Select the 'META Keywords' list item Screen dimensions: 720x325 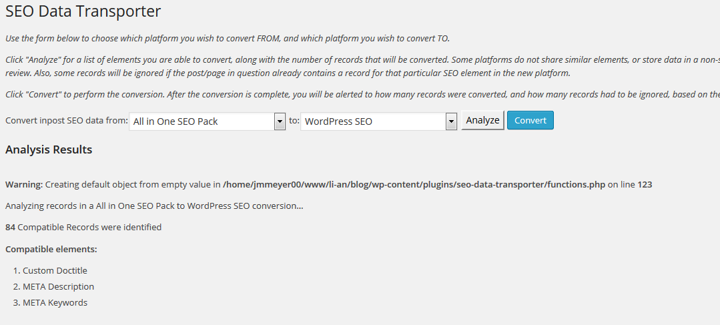pos(55,302)
